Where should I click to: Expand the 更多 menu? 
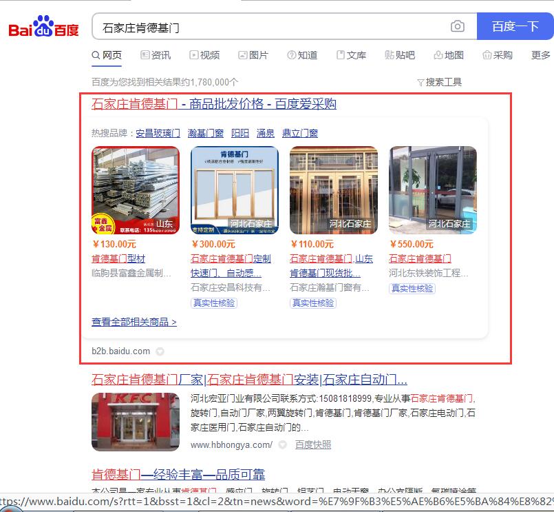pyautogui.click(x=540, y=55)
